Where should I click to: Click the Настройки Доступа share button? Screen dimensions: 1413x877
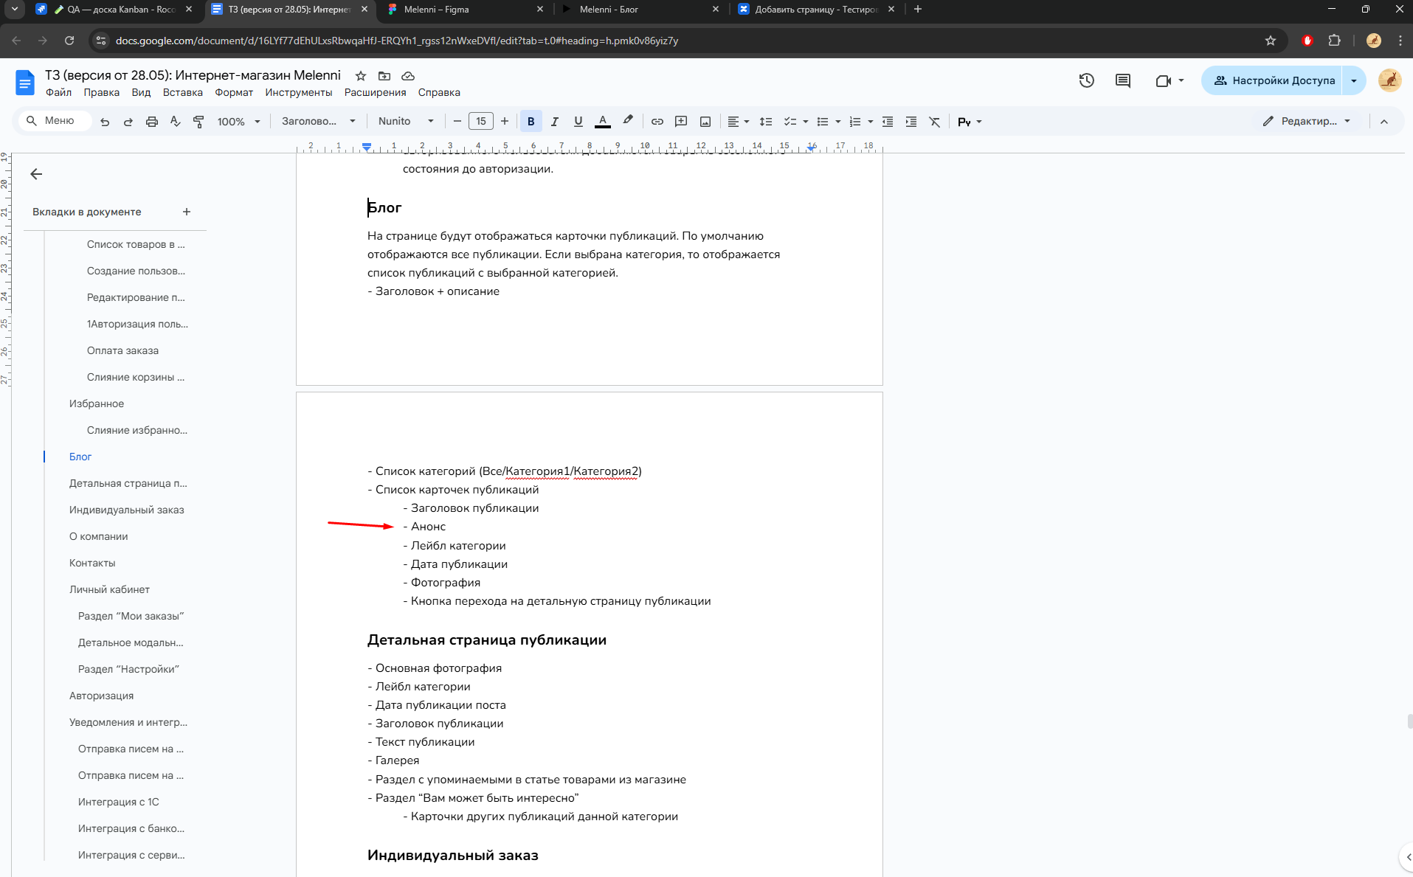coord(1274,80)
